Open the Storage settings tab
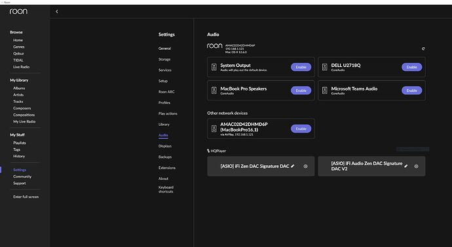 click(x=164, y=60)
